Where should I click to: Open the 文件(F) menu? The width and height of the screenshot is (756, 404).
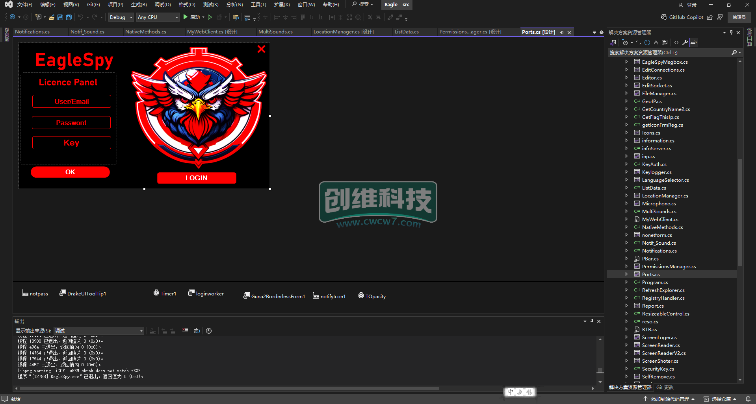tap(24, 5)
